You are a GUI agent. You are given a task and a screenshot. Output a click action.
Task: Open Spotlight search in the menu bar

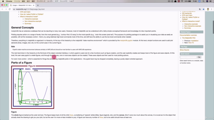[203, 1]
